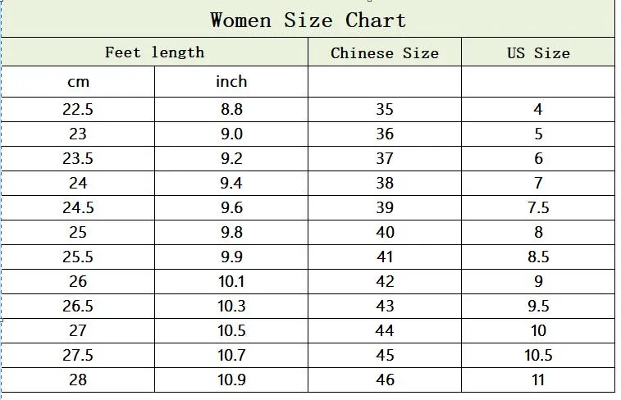Click Chinese size 35 cell
The width and height of the screenshot is (621, 400).
tap(385, 110)
